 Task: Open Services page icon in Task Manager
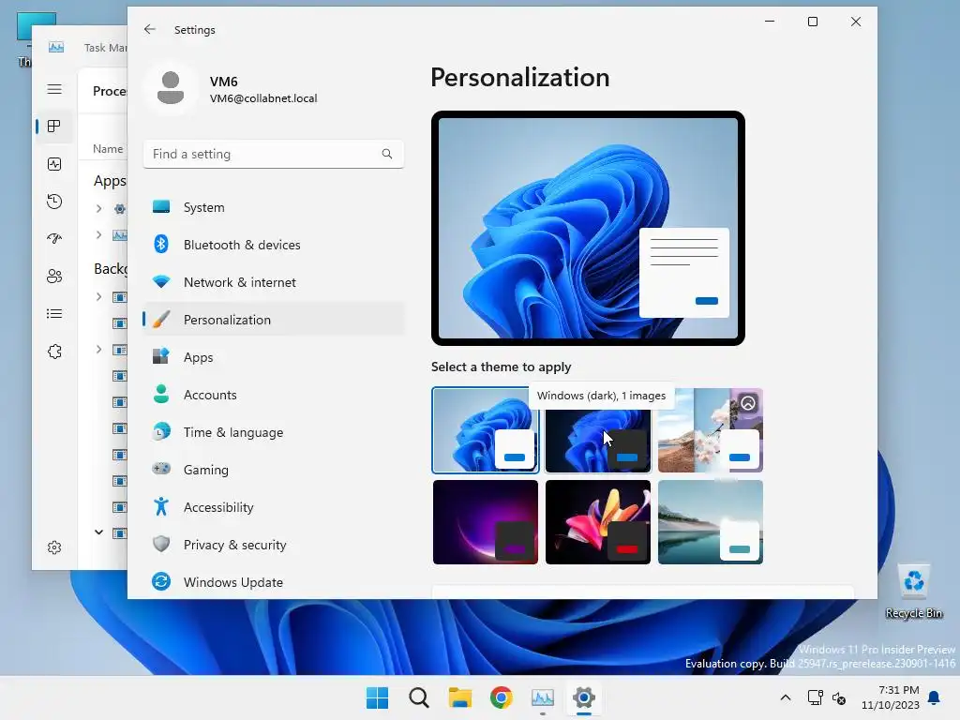pyautogui.click(x=54, y=352)
